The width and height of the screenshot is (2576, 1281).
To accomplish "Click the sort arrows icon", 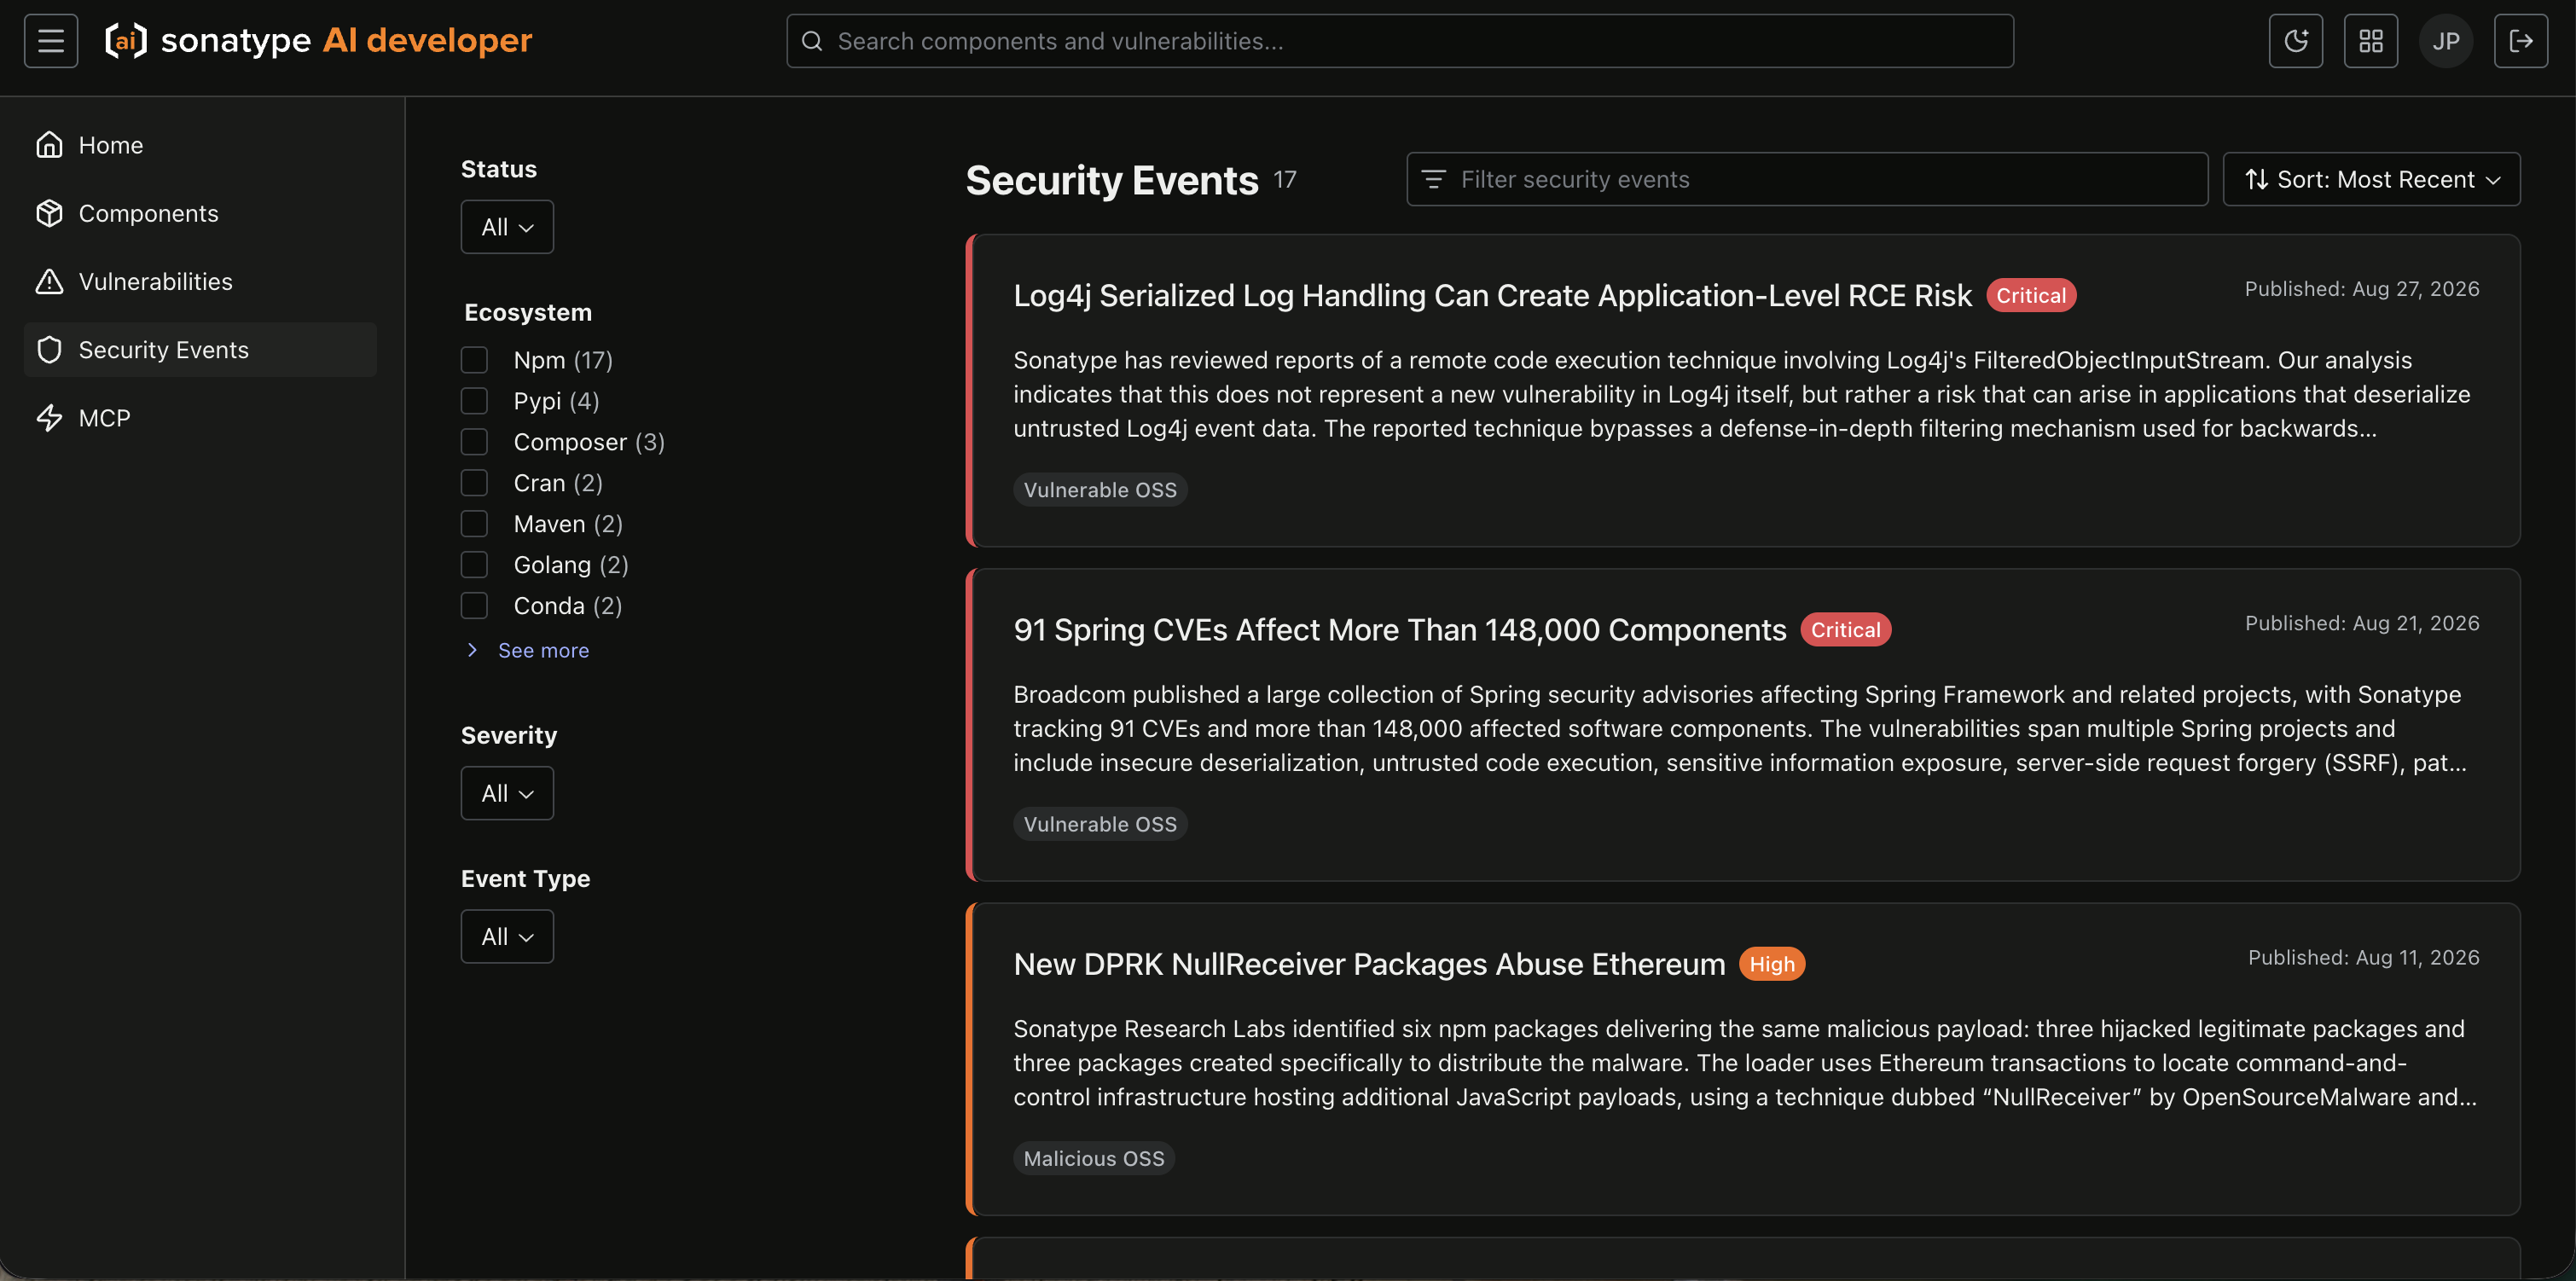I will (2256, 179).
